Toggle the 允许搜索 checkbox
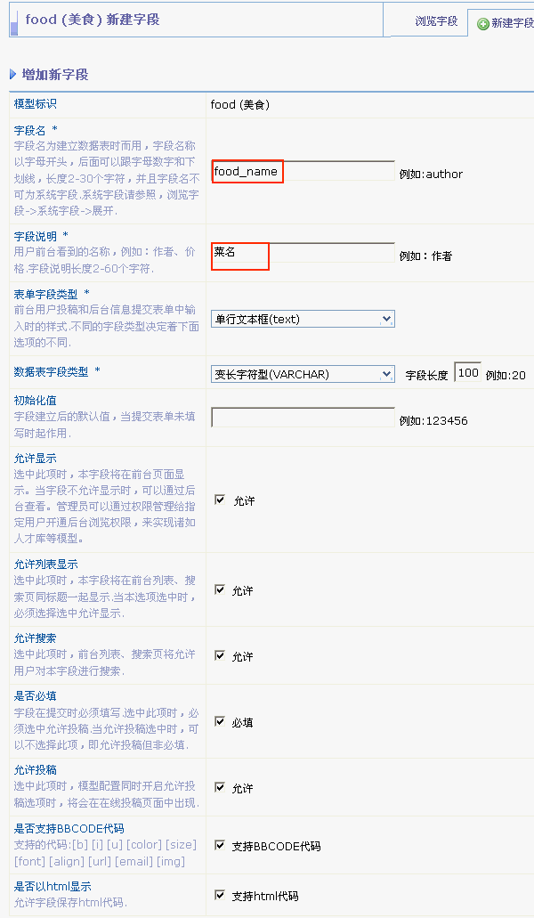This screenshot has height=918, width=534. pos(220,655)
